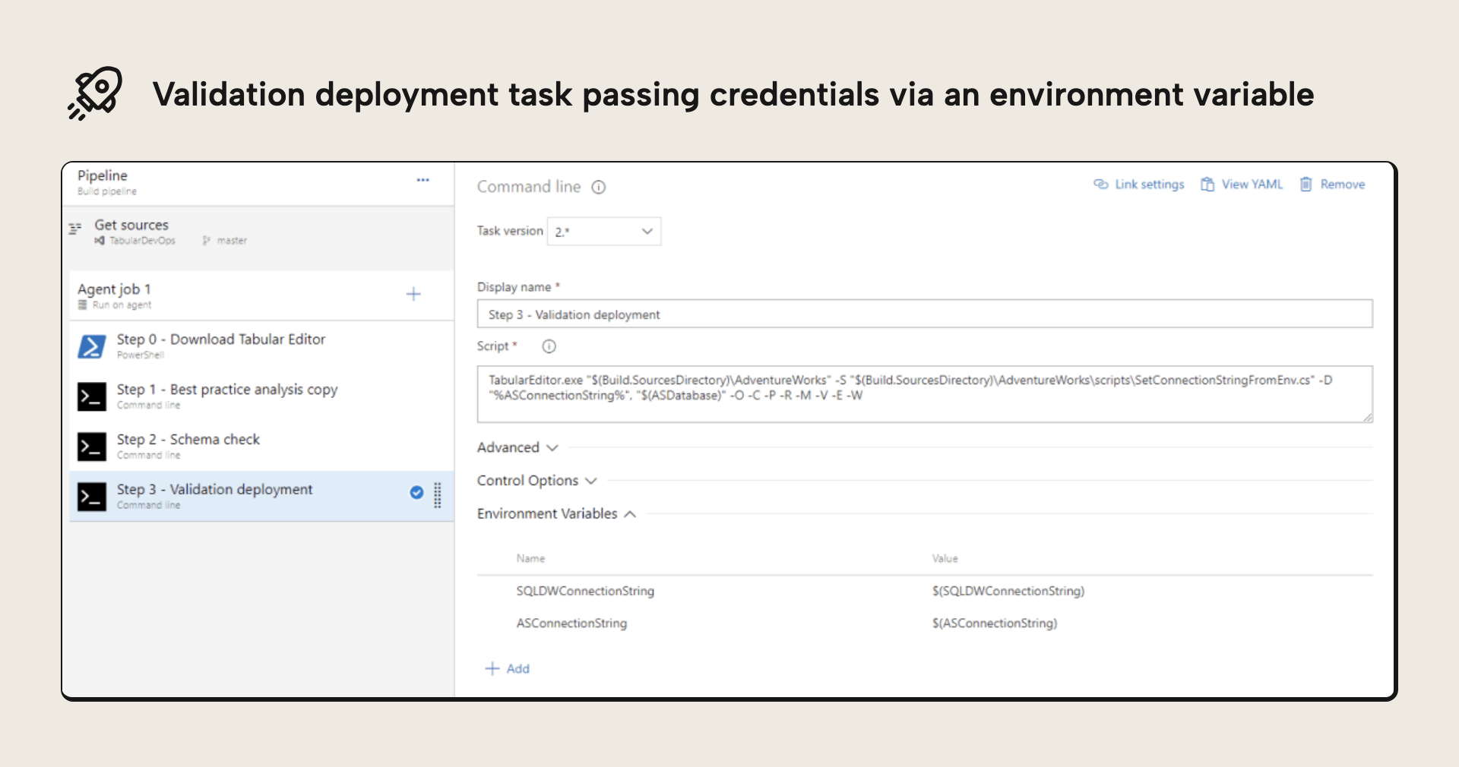Click the plus icon beside Add

(492, 668)
